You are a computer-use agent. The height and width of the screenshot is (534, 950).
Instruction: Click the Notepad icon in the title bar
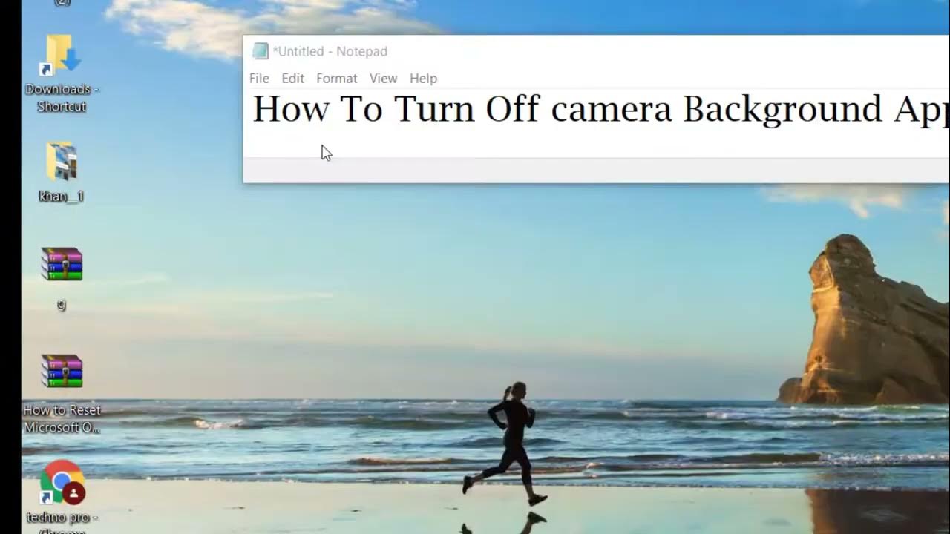pos(260,51)
